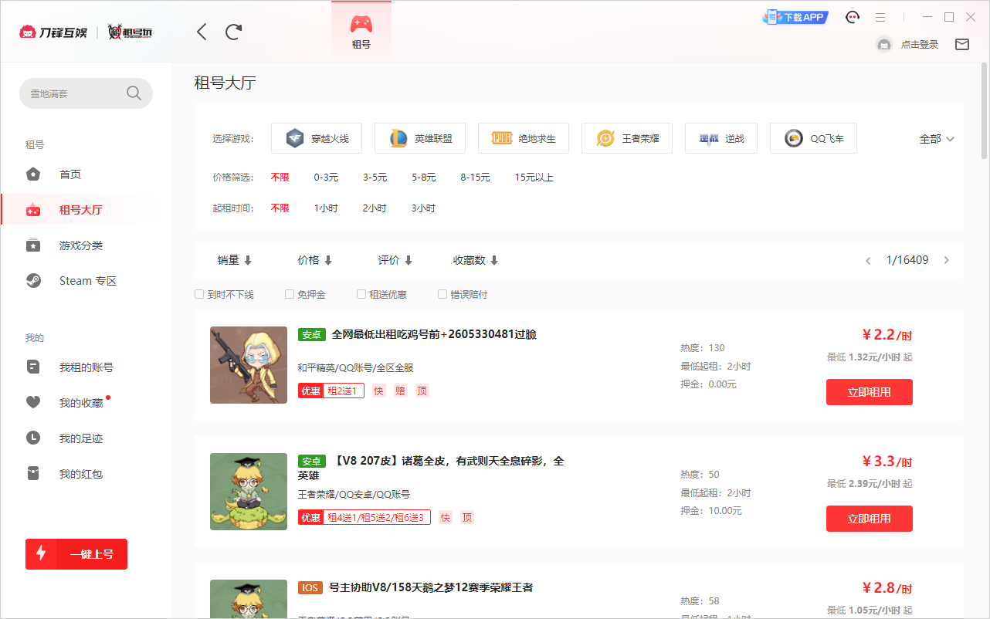The image size is (990, 619).
Task: Go to next page with right chevron
Action: pyautogui.click(x=946, y=260)
